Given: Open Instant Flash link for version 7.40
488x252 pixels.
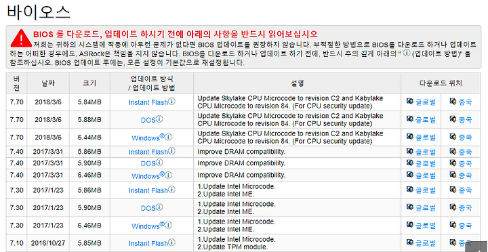Looking at the screenshot, I should click(148, 152).
